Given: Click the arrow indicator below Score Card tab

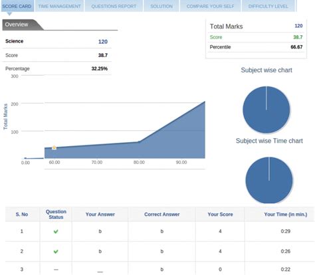Looking at the screenshot, I should [9, 14].
